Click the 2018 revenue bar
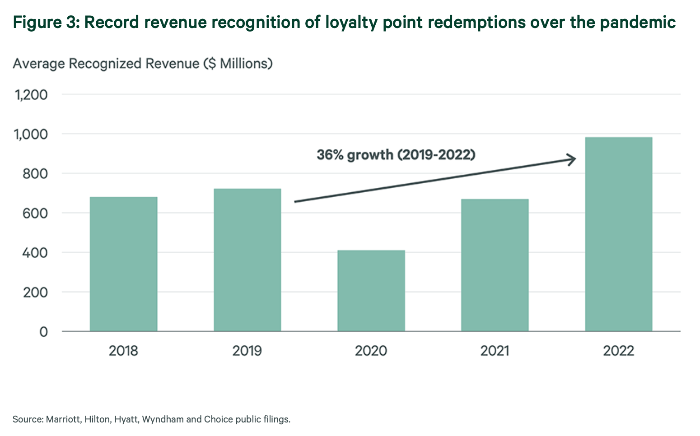Screen dimensions: 700x436 [x=123, y=264]
